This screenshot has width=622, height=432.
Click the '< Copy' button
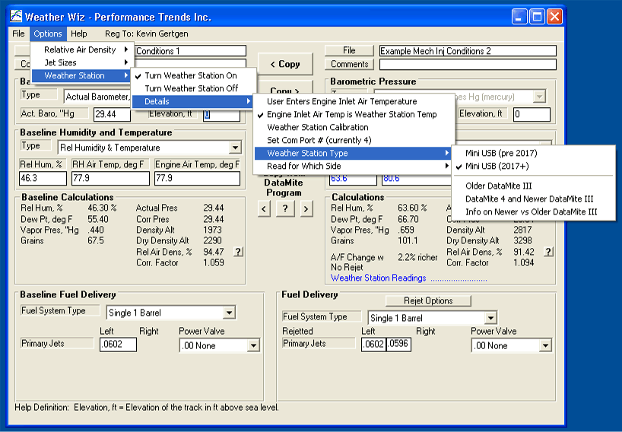285,64
